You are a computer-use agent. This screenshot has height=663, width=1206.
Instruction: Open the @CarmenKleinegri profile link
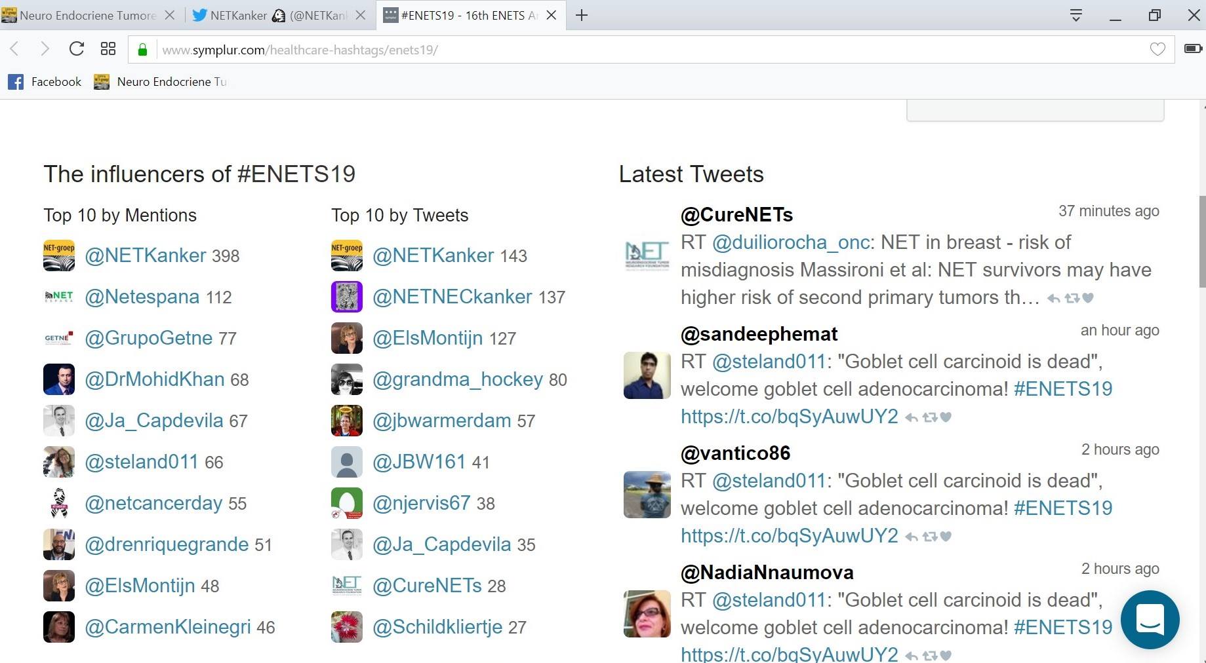coord(168,627)
